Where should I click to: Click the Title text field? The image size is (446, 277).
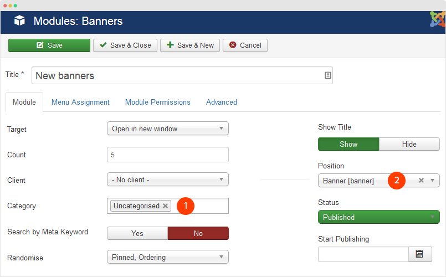pos(182,75)
